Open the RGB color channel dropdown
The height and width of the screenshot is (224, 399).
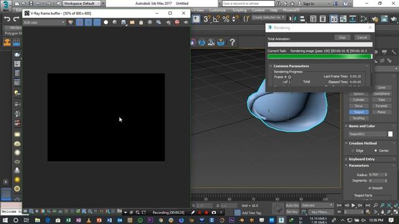[44, 22]
